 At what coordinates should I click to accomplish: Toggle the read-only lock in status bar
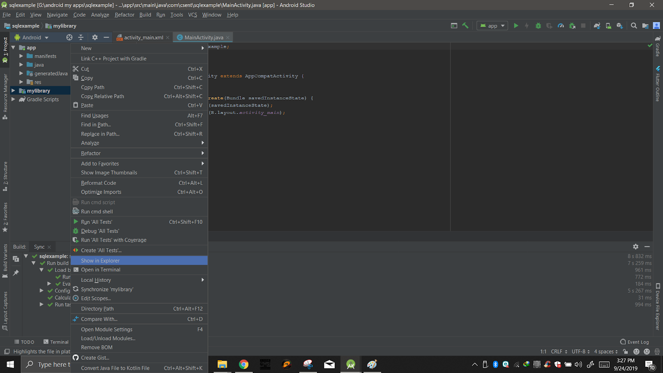coord(625,351)
